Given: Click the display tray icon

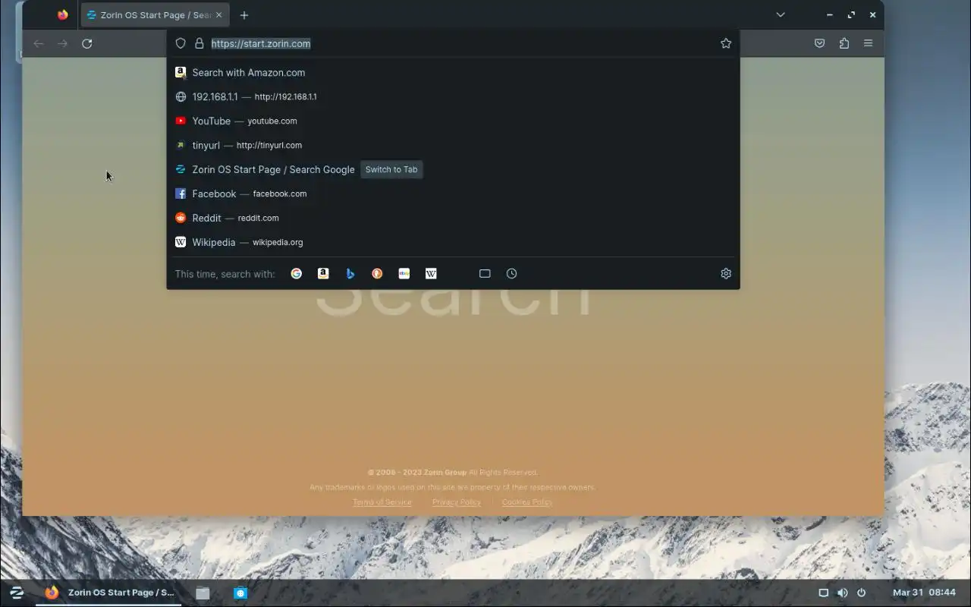Looking at the screenshot, I should tap(823, 593).
